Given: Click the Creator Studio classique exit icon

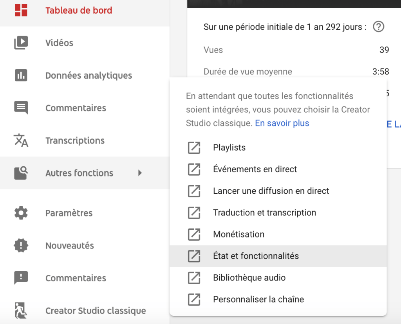Looking at the screenshot, I should pos(21,310).
